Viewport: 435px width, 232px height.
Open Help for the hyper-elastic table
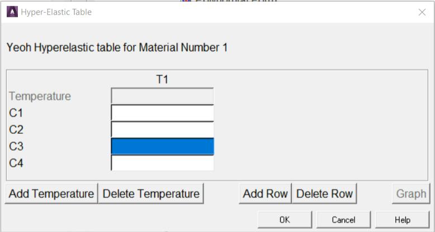click(402, 220)
